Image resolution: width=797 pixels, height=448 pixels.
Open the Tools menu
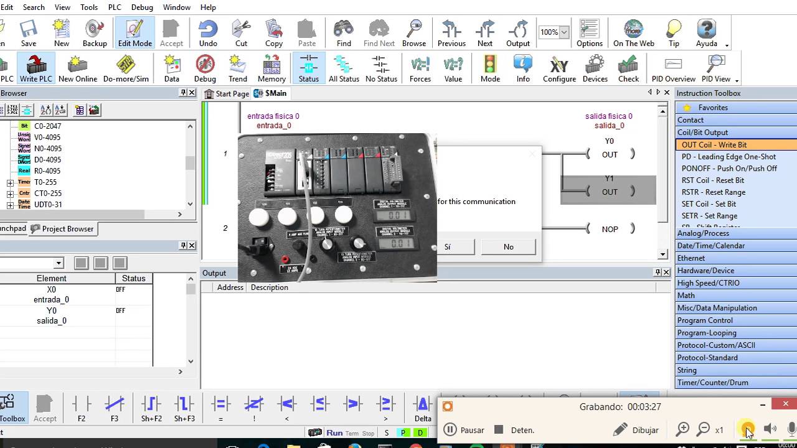pyautogui.click(x=89, y=7)
